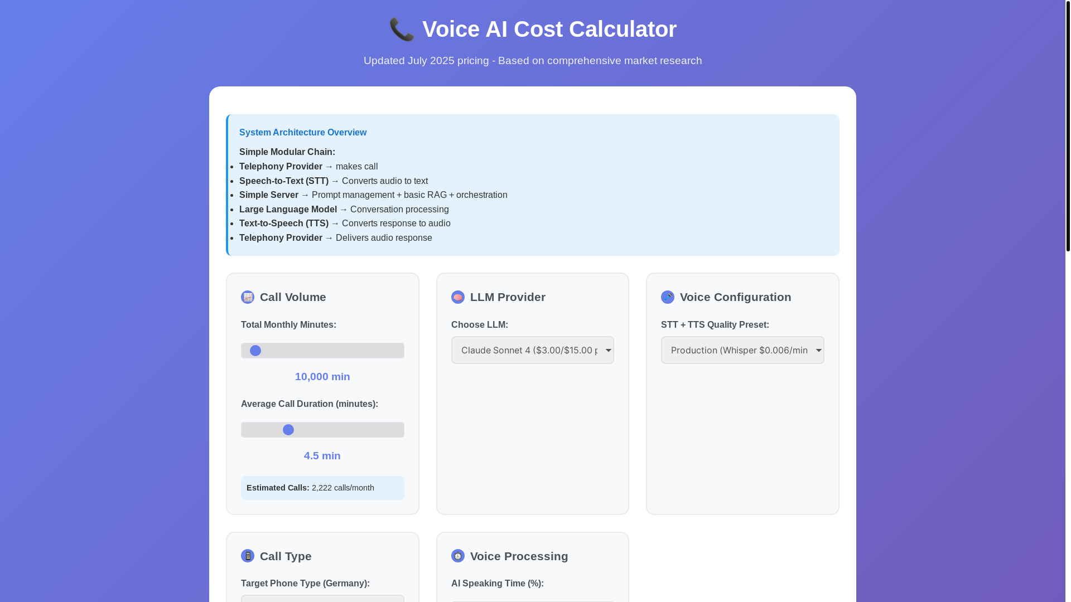Viewport: 1071px width, 602px height.
Task: Open the Target Phone Type dropdown
Action: [322, 598]
